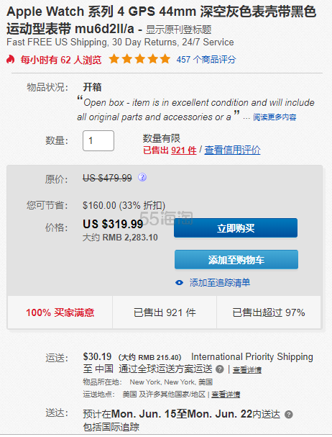View ship-to locations 查看详情 link
The height and width of the screenshot is (437, 332).
tap(226, 395)
